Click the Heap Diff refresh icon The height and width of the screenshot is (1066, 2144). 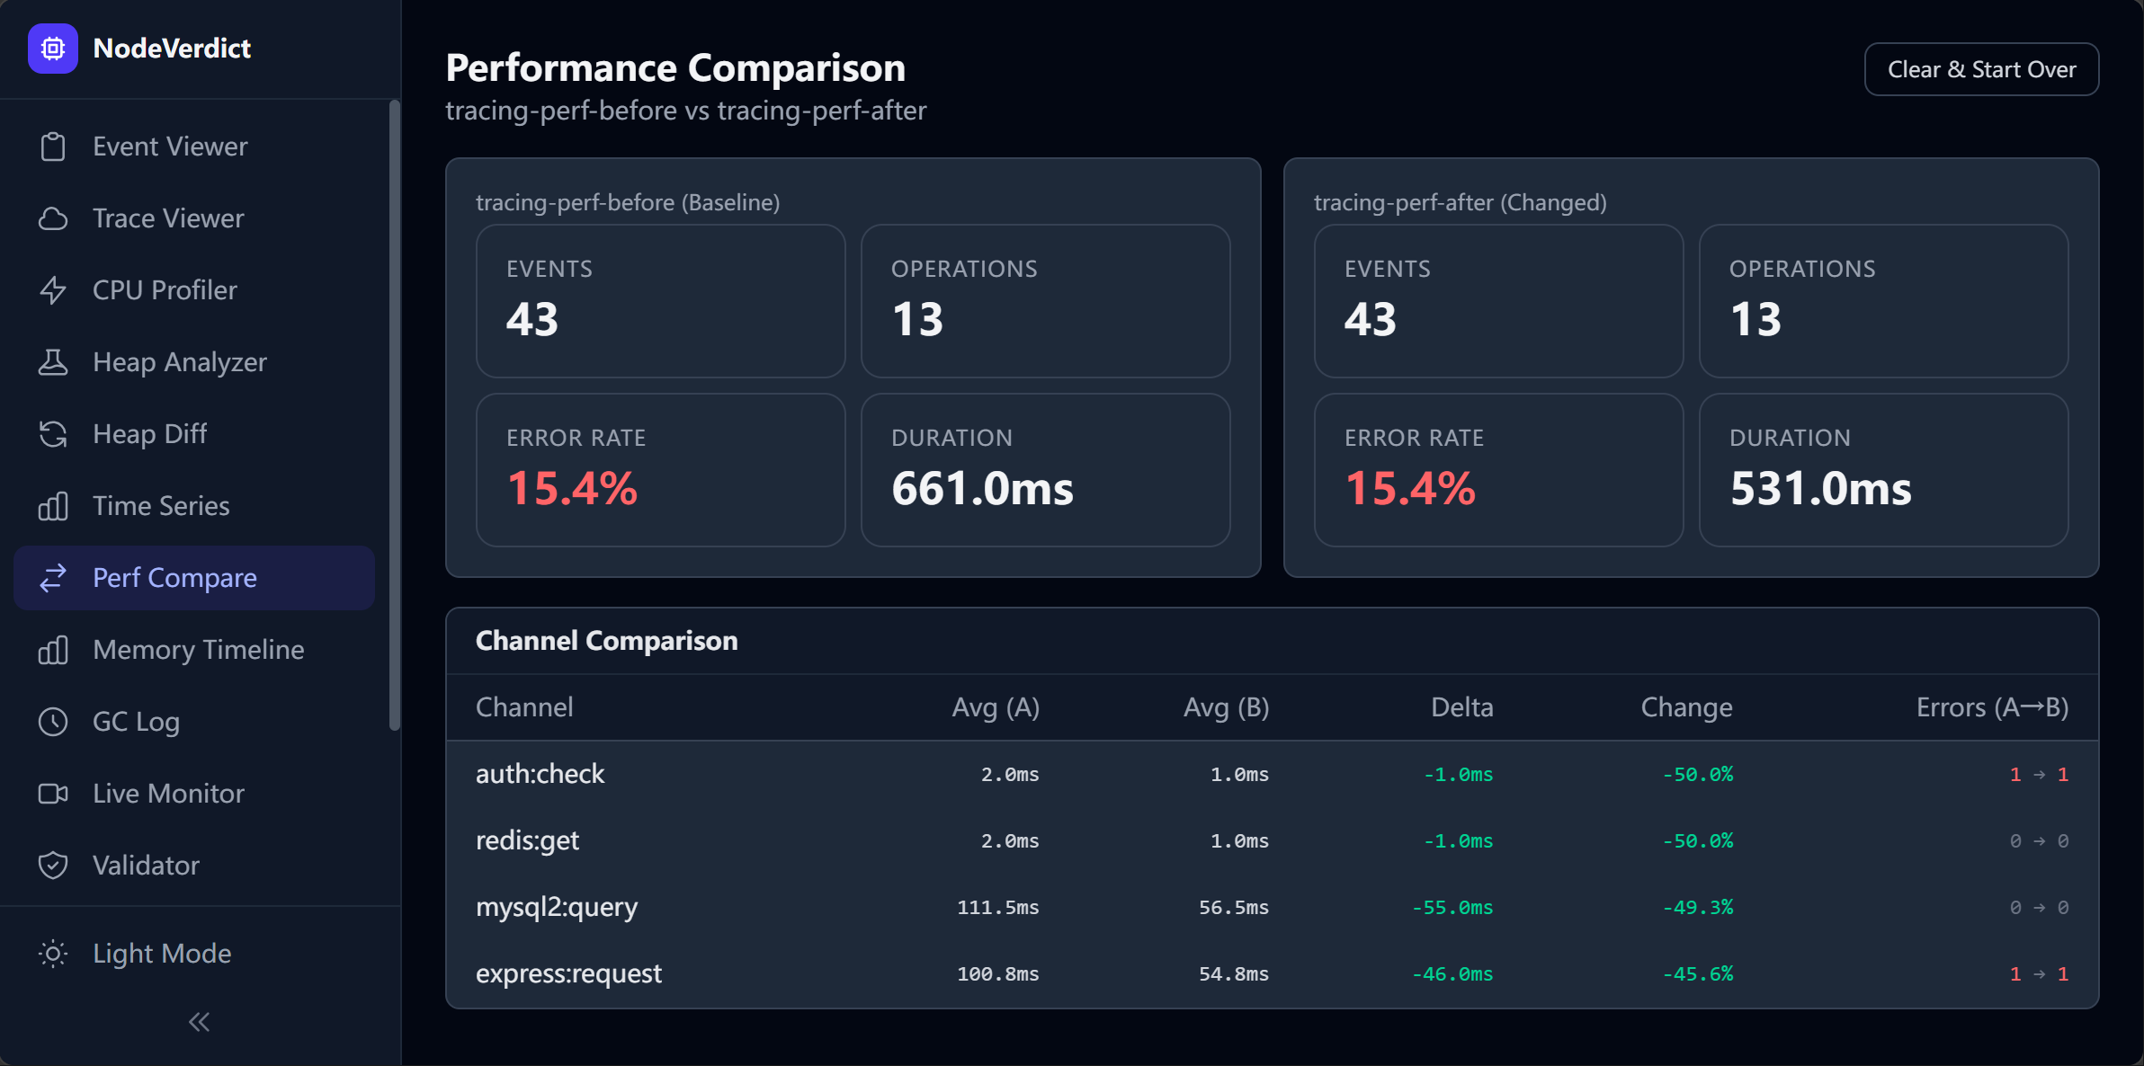53,434
